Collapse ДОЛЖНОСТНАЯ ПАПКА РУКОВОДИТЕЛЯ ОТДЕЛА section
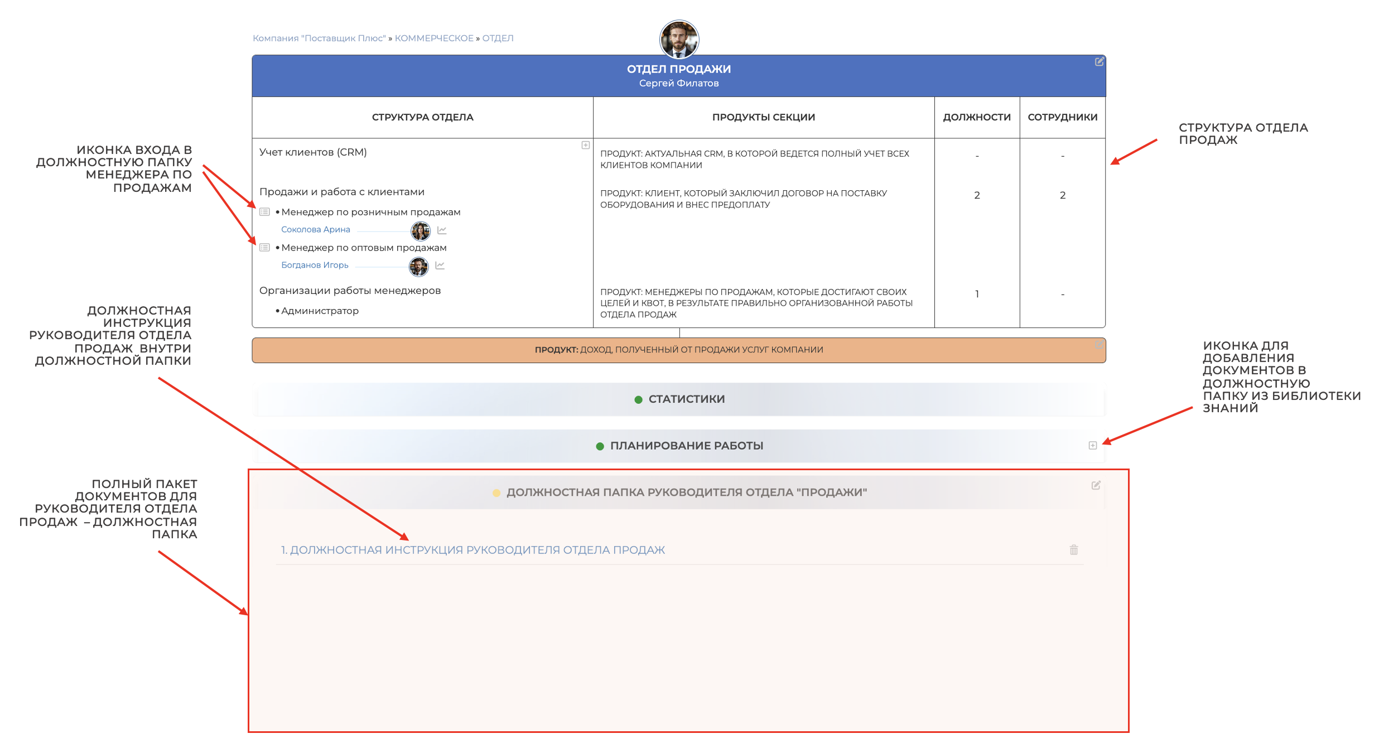Image resolution: width=1379 pixels, height=753 pixels. [x=679, y=493]
